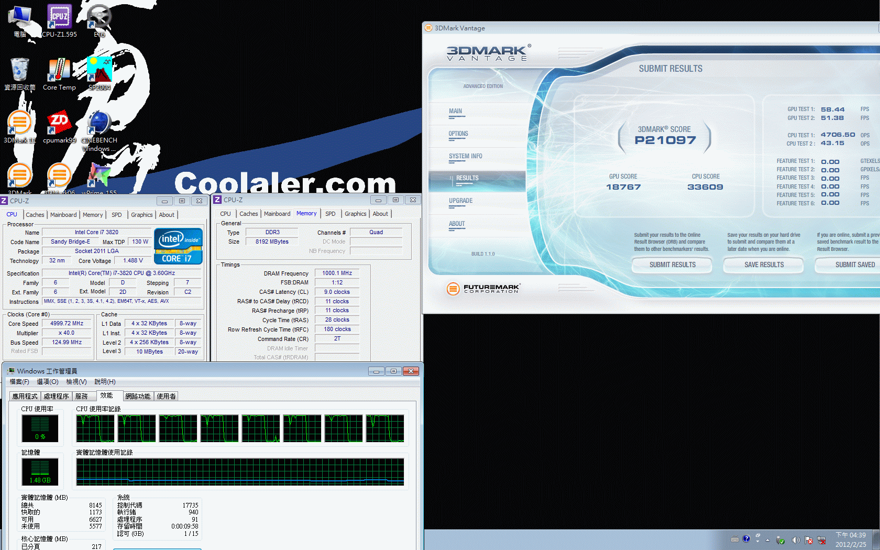Open SPD tab in left CPU-Z window
Screen dimensions: 880x550
coord(117,215)
